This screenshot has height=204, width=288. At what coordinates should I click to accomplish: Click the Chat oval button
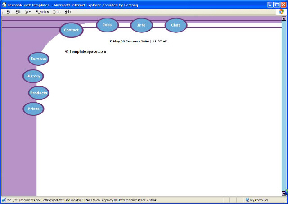[x=175, y=25]
